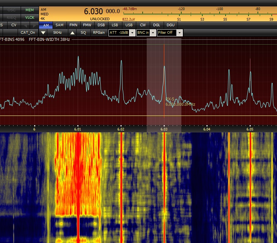Viewport: 277px width, 243px height.
Task: Select DGU digital mode
Action: point(170,25)
